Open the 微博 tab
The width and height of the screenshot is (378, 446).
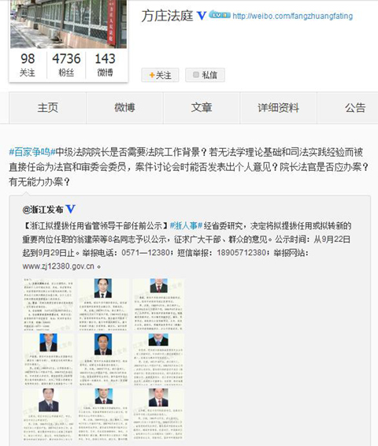pos(124,108)
